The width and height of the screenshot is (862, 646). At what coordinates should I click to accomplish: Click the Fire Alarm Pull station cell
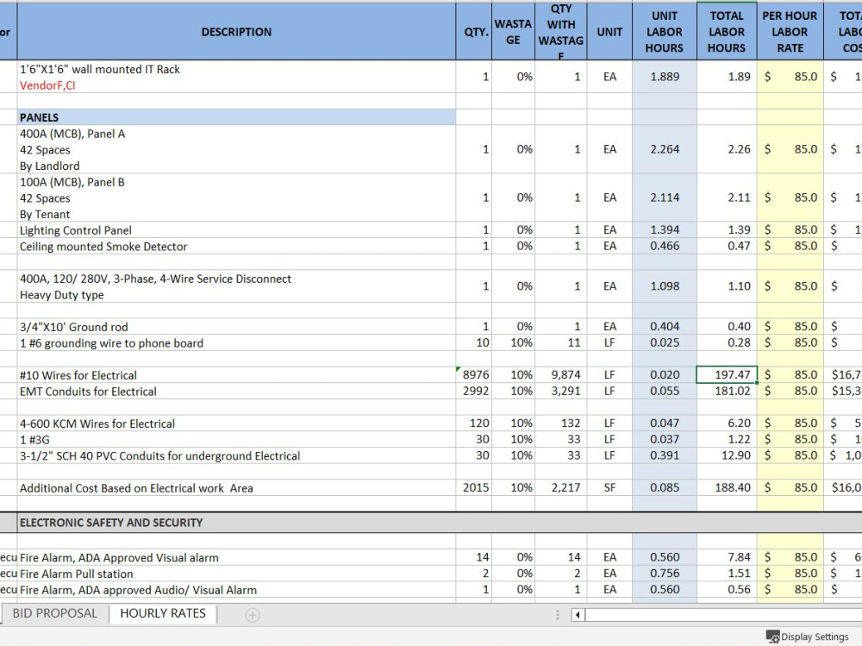236,574
